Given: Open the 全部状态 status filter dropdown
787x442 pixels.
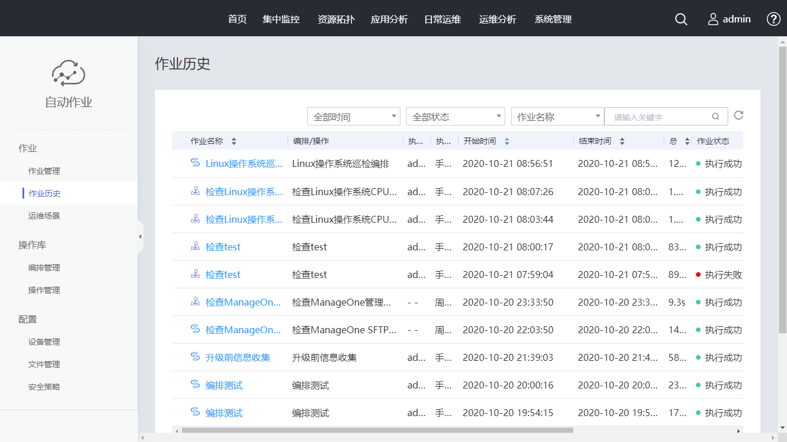Looking at the screenshot, I should (x=455, y=116).
